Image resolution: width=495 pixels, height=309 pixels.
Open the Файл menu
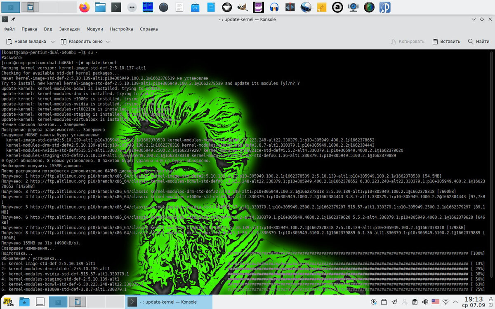pos(9,29)
